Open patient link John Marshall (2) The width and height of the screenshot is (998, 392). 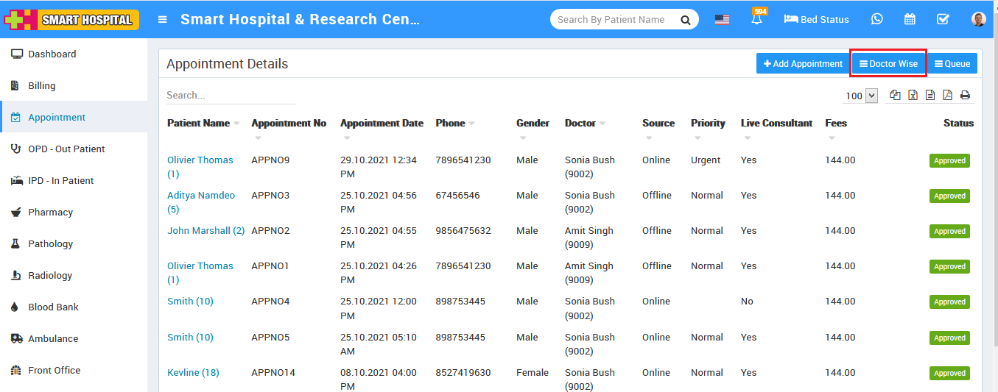click(x=205, y=230)
